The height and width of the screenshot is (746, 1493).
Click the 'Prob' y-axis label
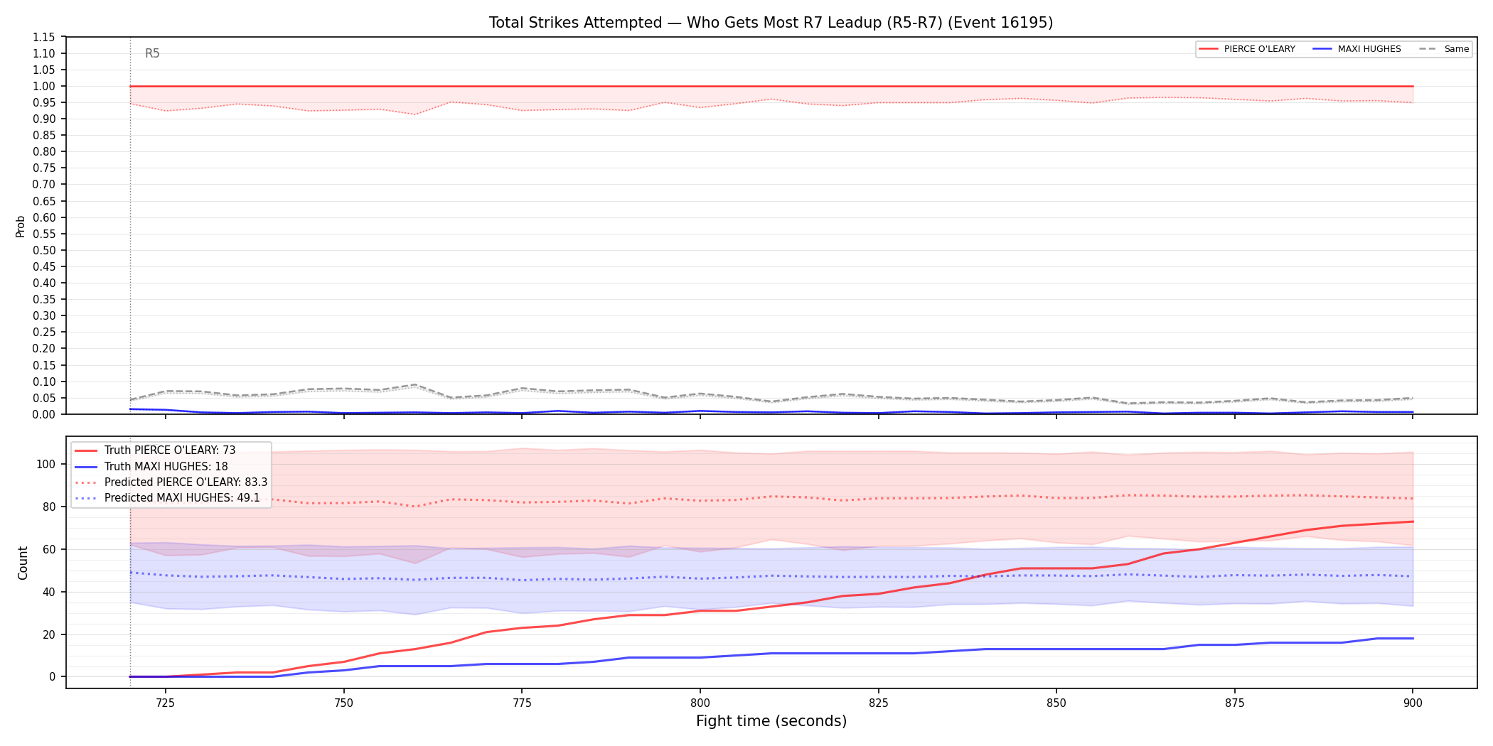[21, 226]
